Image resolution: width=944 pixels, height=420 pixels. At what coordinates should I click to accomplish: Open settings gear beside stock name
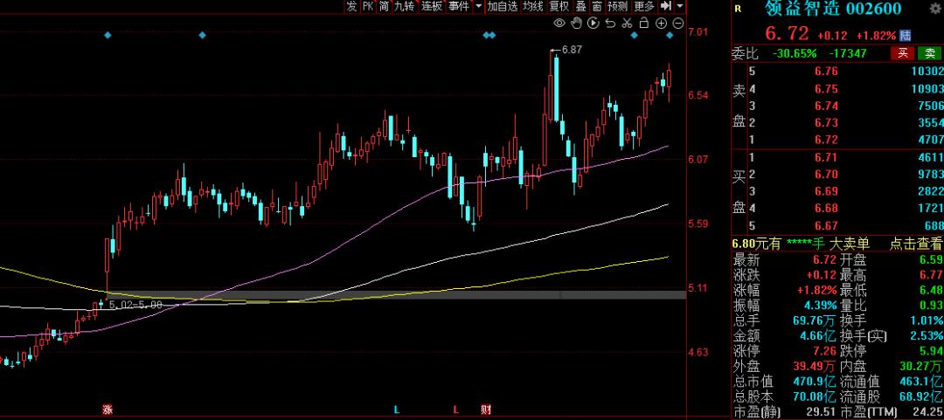739,10
